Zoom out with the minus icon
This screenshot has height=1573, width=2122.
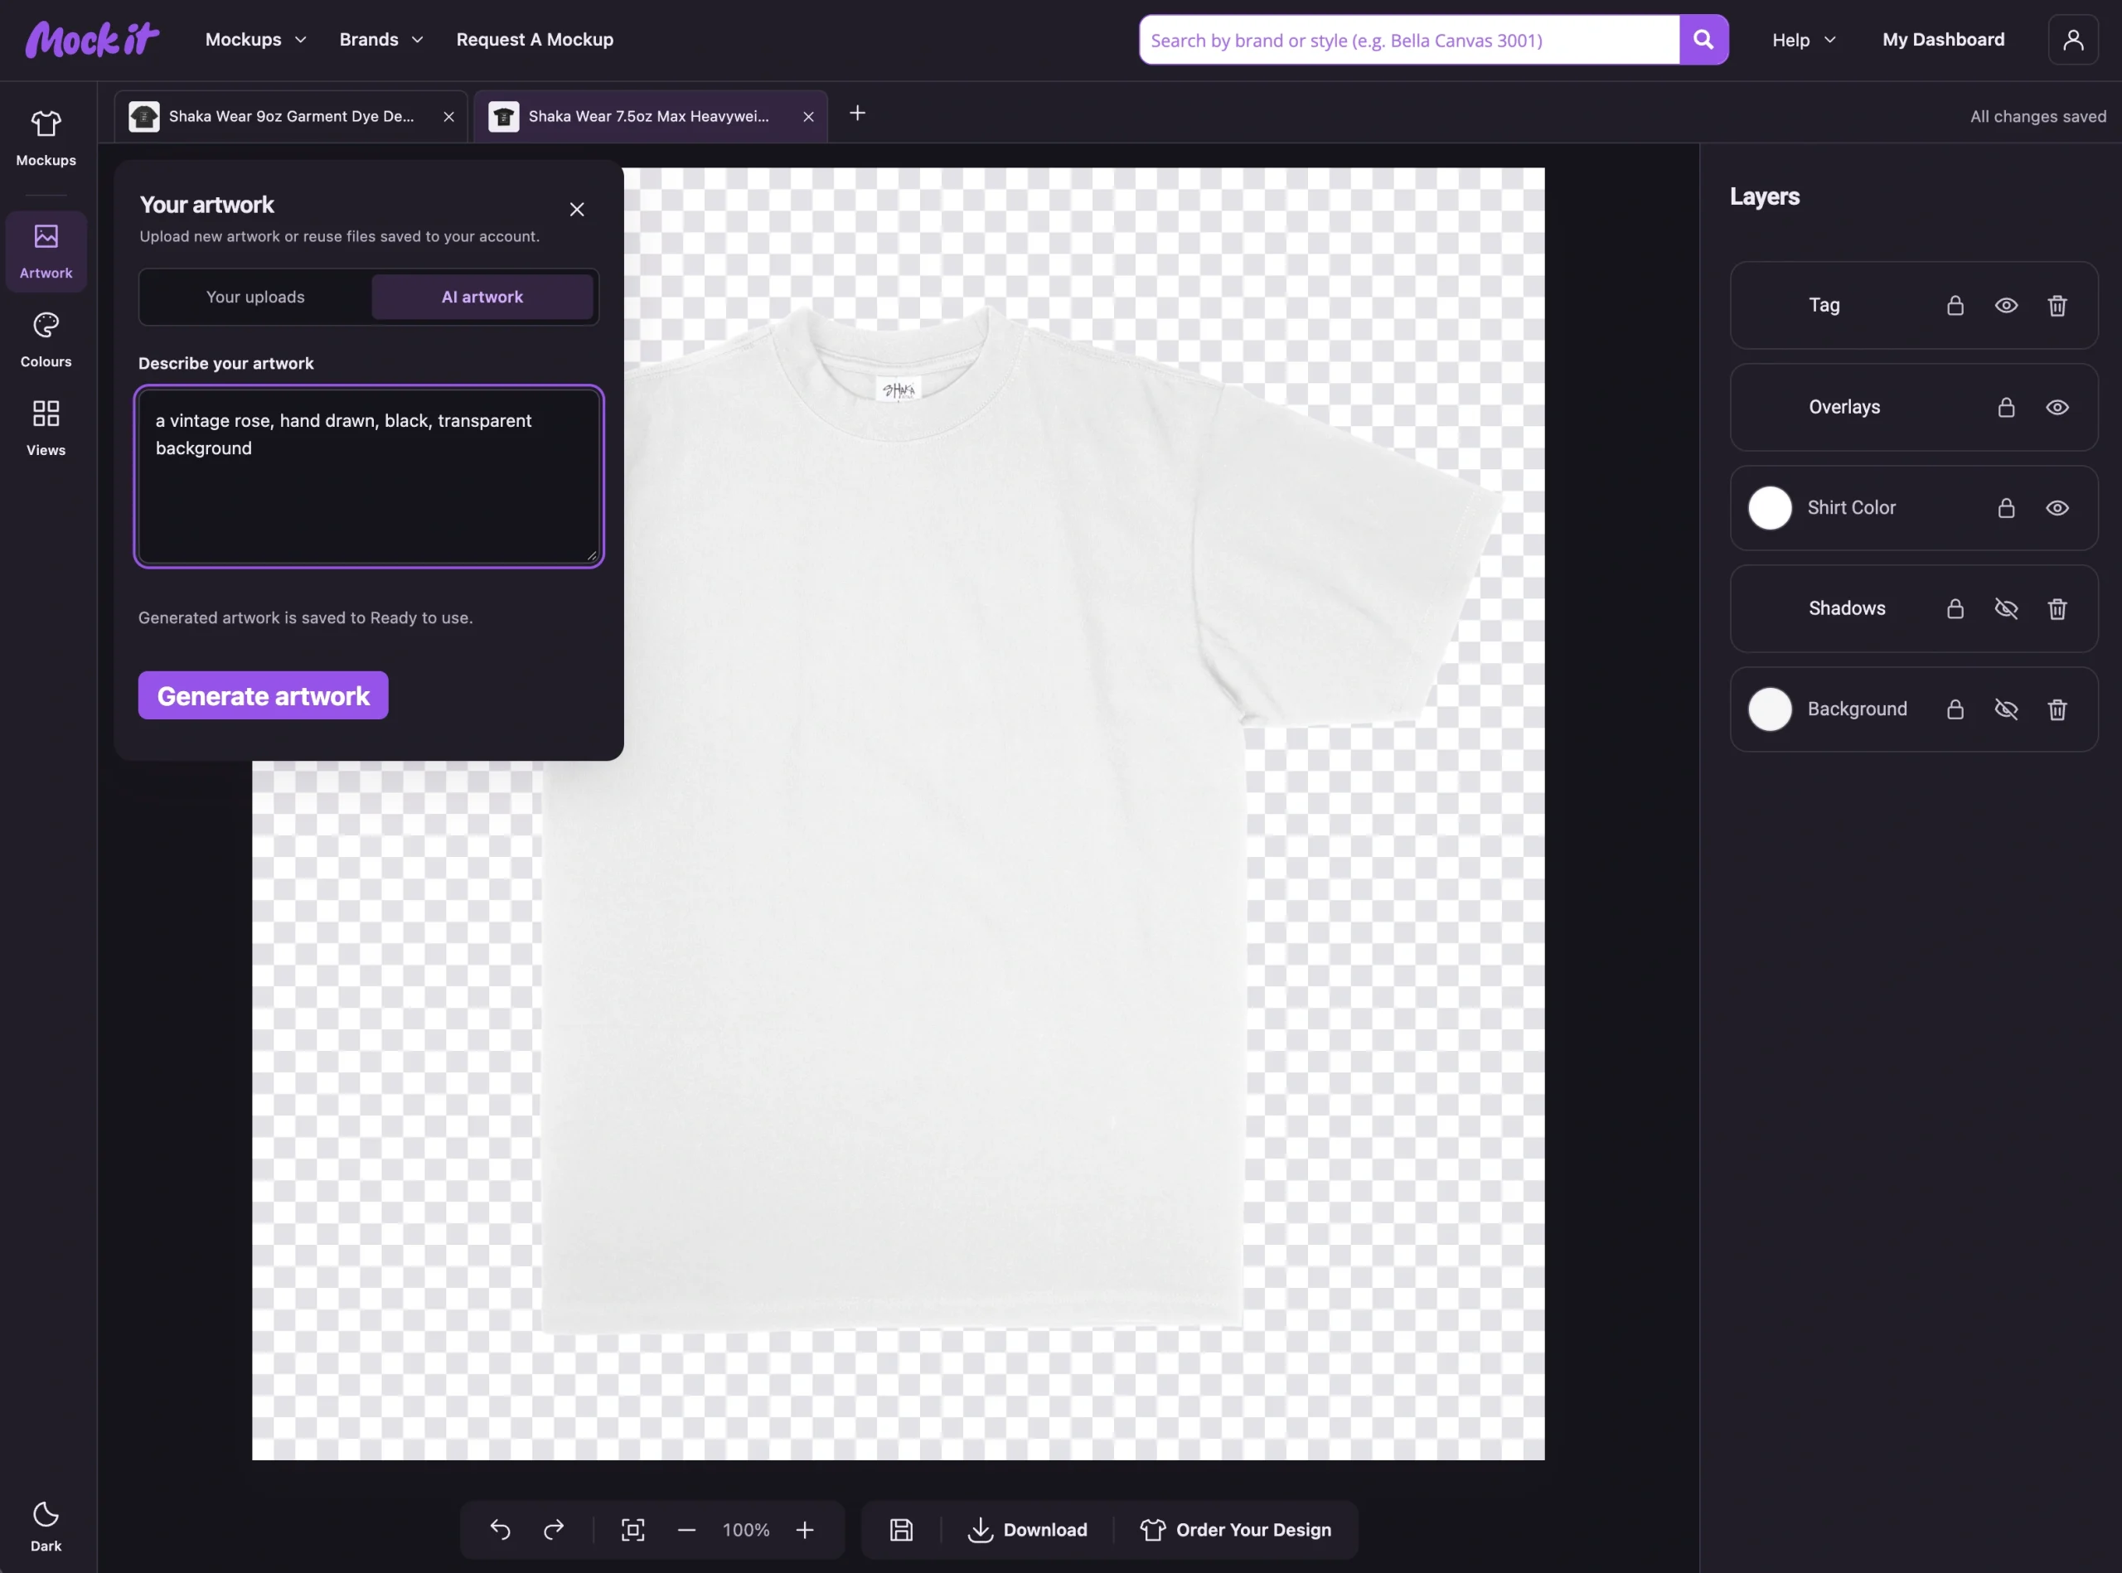point(686,1529)
